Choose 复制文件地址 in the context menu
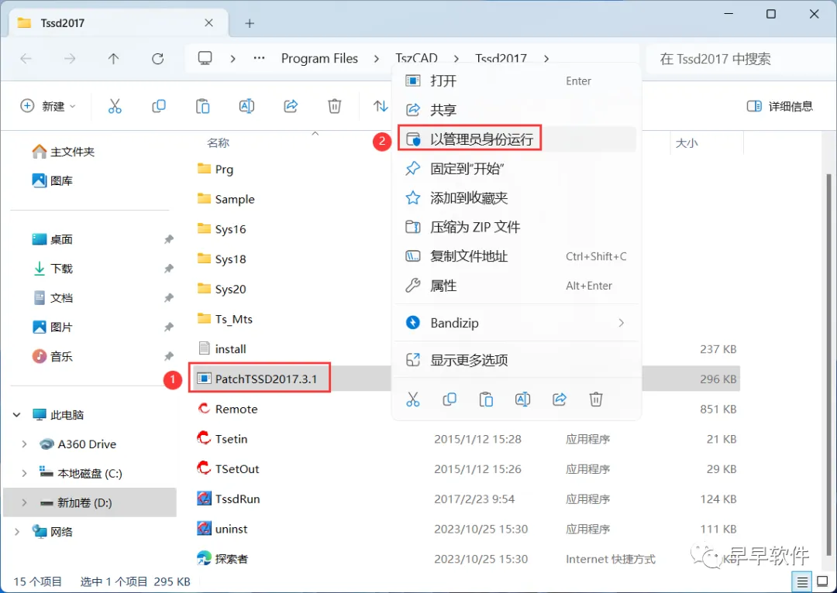837x593 pixels. point(517,256)
